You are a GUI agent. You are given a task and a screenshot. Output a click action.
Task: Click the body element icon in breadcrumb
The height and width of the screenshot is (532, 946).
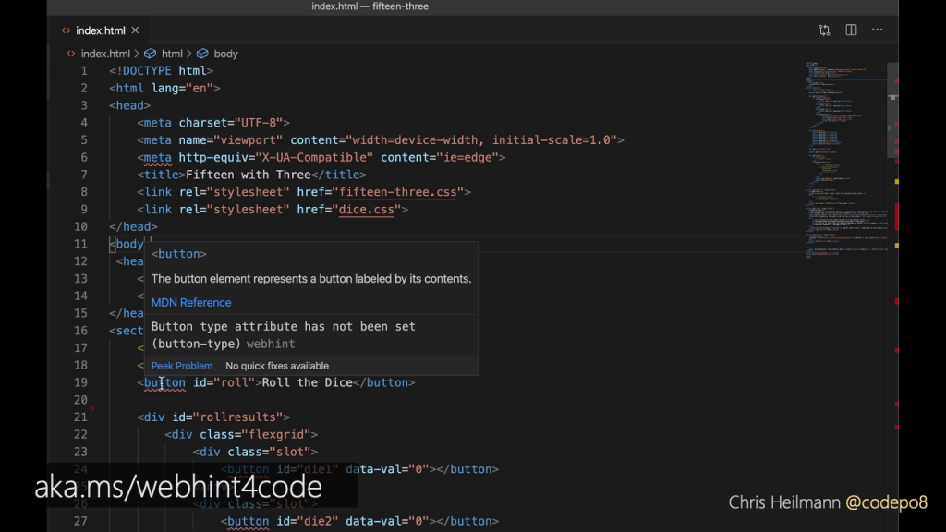pos(202,54)
